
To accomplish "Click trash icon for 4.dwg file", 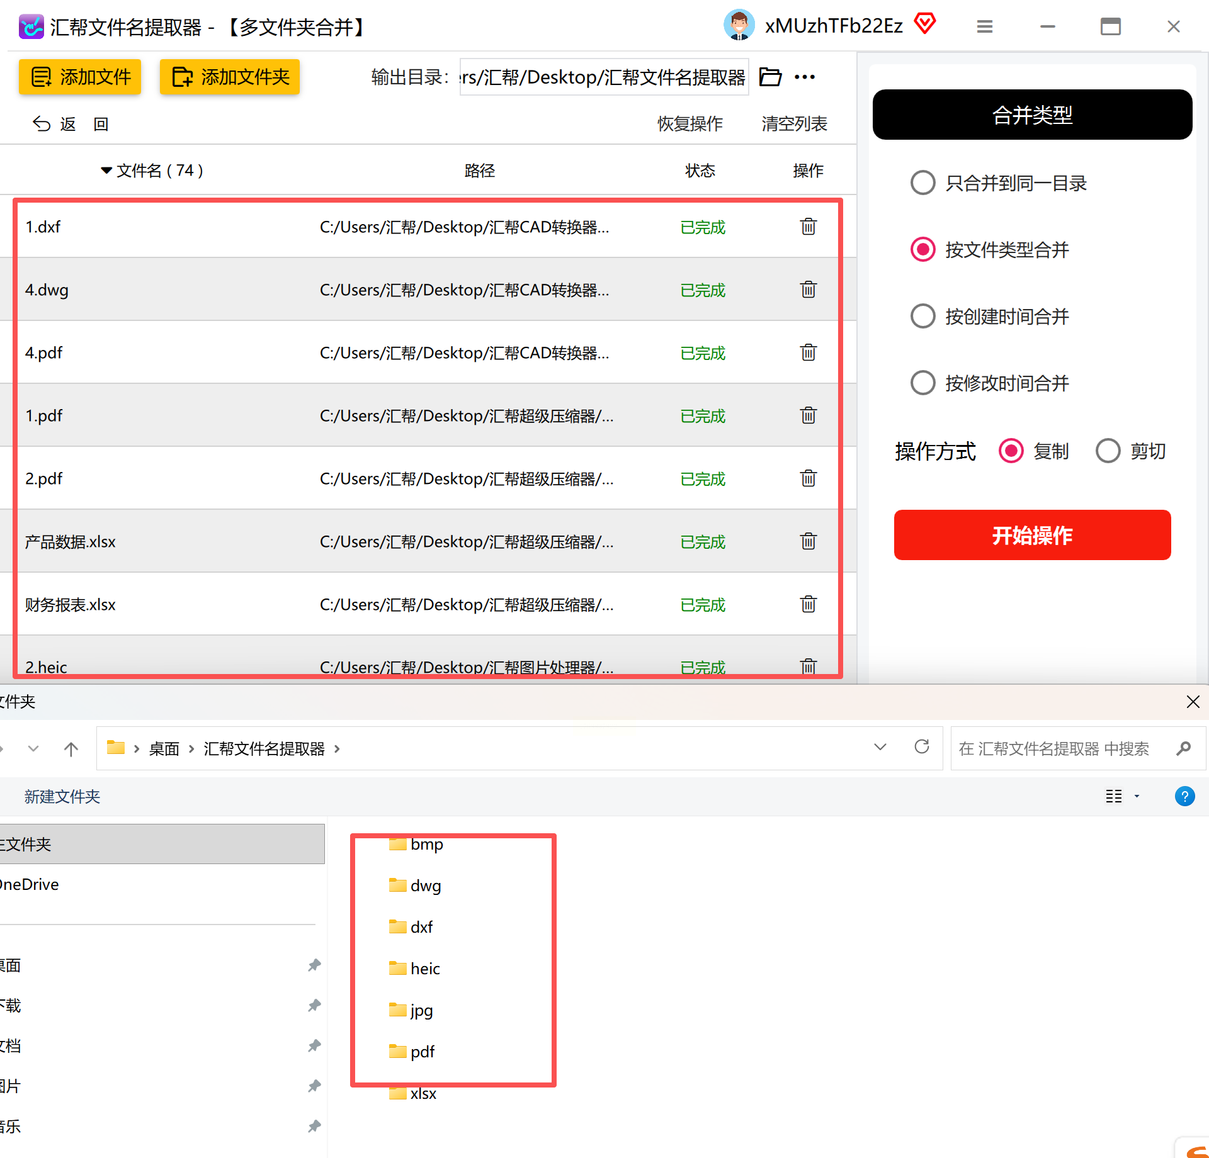I will [x=808, y=289].
